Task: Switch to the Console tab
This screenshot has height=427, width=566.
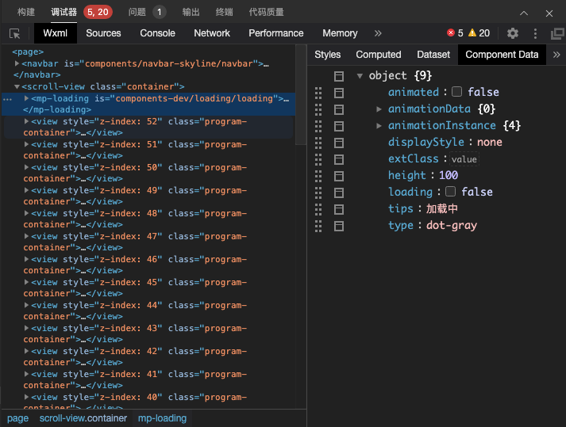Action: [x=157, y=33]
